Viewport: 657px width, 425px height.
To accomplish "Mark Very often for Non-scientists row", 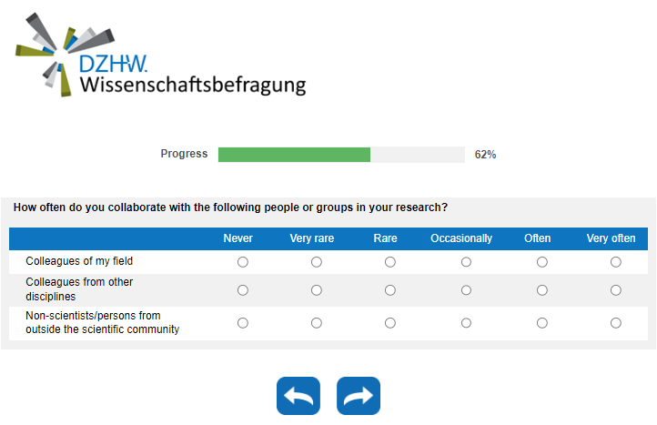I will click(x=616, y=323).
